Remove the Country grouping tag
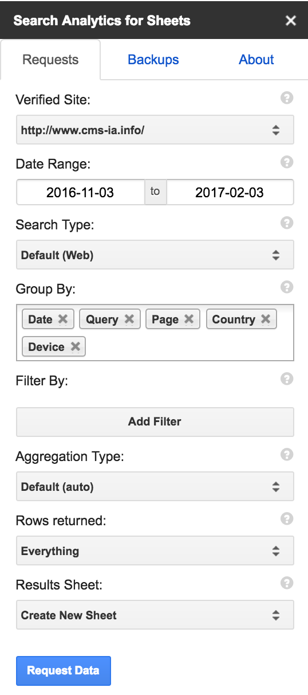 tap(266, 319)
